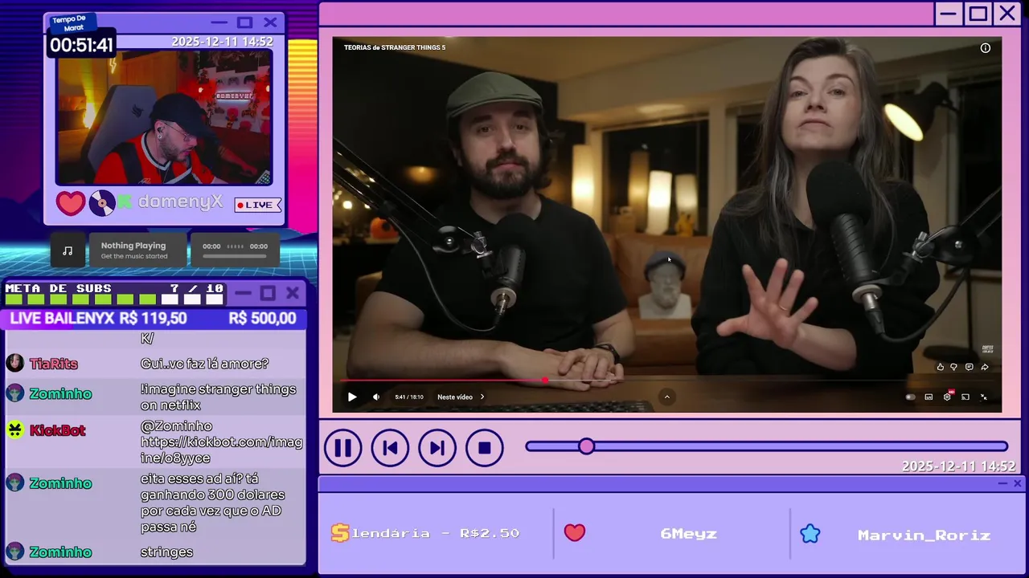This screenshot has width=1029, height=578.
Task: Open the kickbot.com/imagine link in chat
Action: [221, 450]
